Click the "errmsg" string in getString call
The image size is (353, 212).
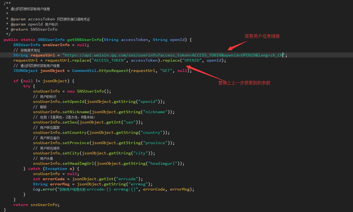[x=138, y=184]
